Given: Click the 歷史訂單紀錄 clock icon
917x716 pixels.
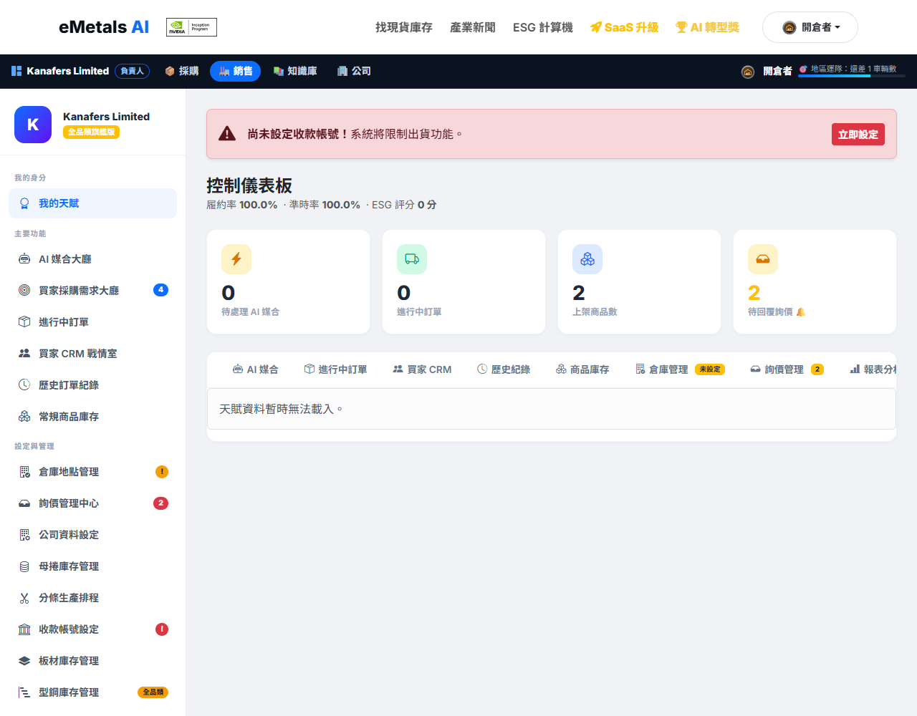Looking at the screenshot, I should 24,385.
